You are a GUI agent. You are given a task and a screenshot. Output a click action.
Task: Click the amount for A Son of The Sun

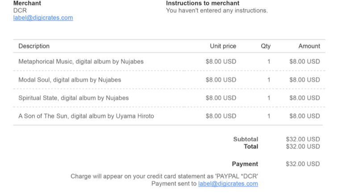point(305,116)
